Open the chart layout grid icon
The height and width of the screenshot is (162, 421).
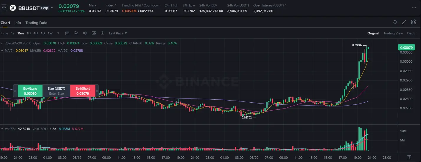click(x=413, y=22)
